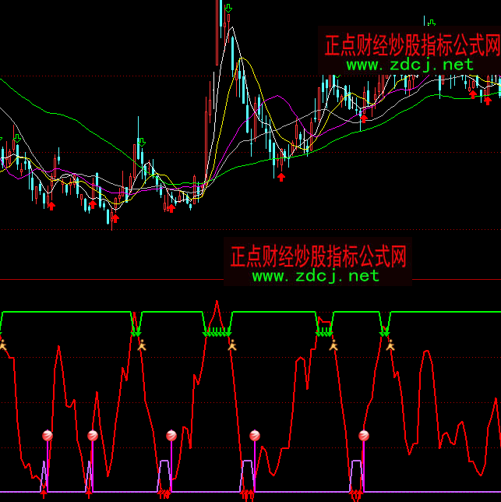Screen dimensions: 501x502
Task: Click the second red ball marker from left
Action: pos(92,435)
